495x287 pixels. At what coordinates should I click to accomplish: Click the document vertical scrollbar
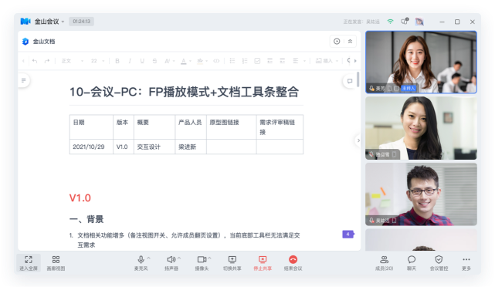358,79
